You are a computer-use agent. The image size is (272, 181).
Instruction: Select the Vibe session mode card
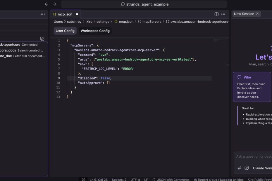252,87
